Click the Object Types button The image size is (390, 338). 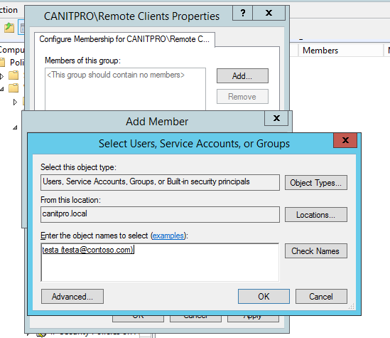[315, 183]
